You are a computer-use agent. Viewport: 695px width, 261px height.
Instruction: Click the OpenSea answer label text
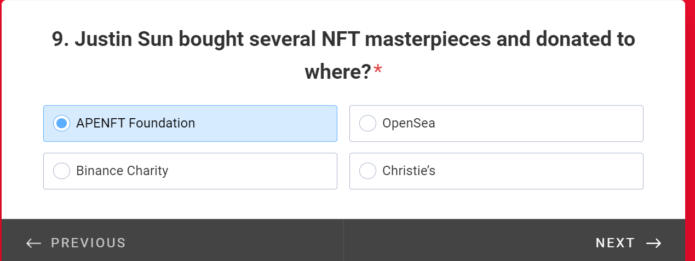tap(409, 123)
